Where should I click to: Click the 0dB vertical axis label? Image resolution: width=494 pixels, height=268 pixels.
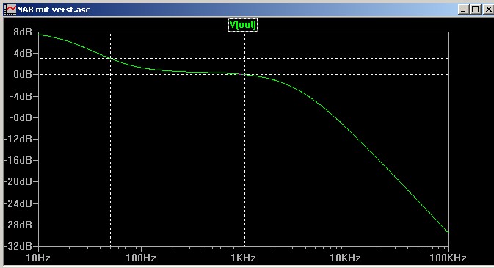(23, 74)
